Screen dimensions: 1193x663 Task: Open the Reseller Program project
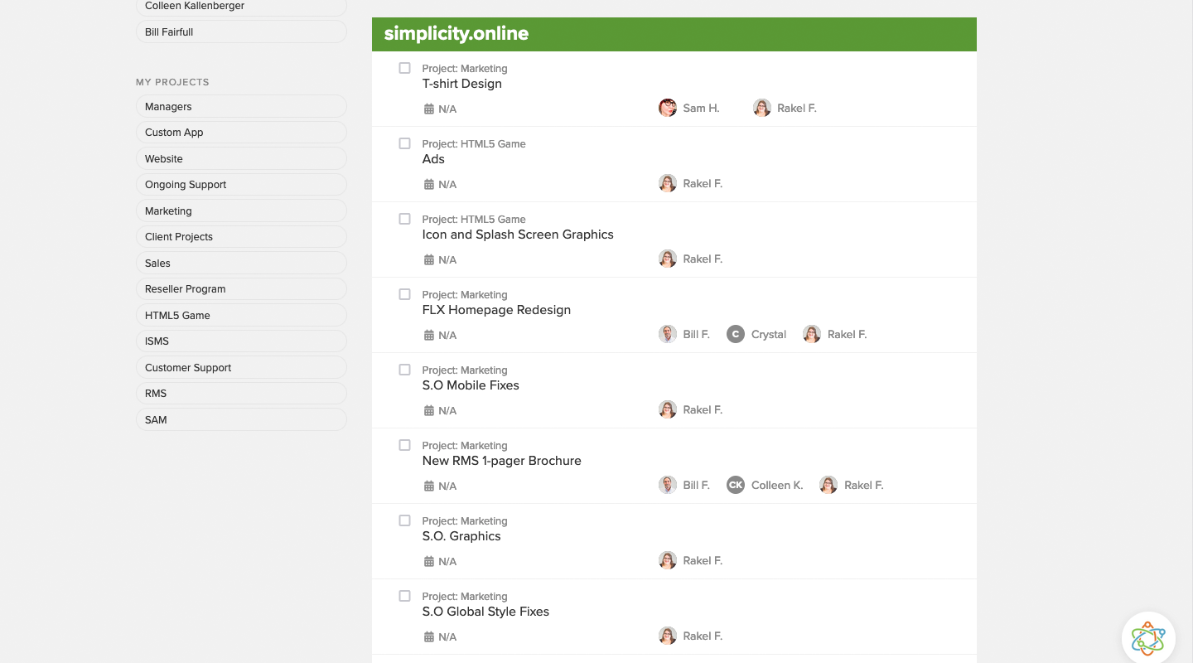tap(241, 288)
